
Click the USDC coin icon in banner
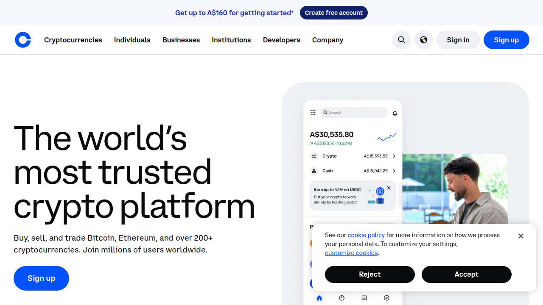pos(380,191)
